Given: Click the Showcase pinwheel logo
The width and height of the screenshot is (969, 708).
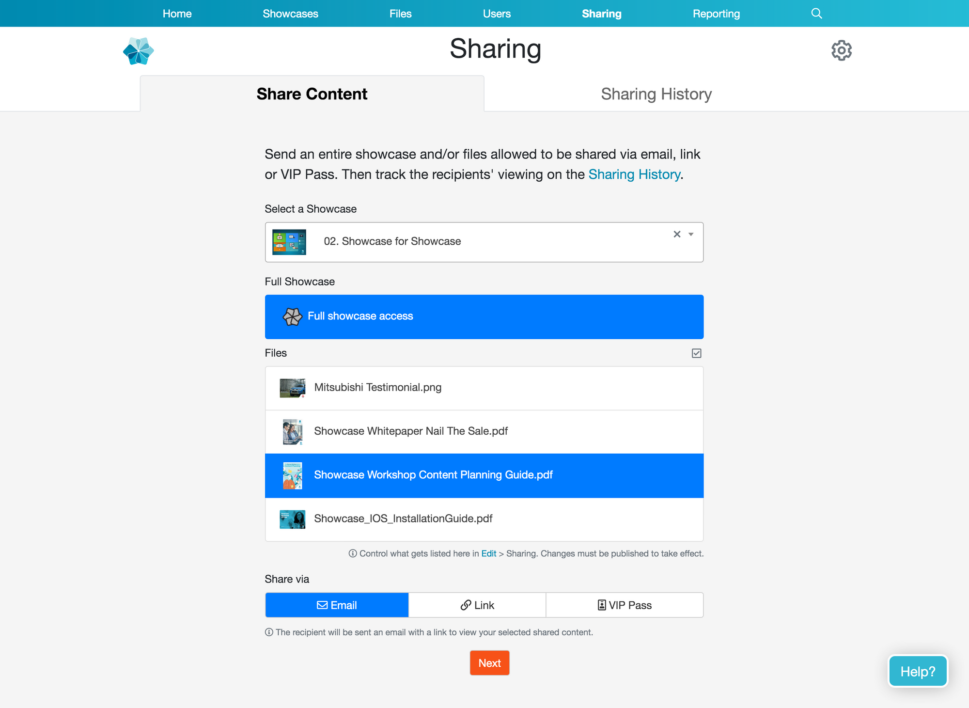Looking at the screenshot, I should (x=139, y=51).
